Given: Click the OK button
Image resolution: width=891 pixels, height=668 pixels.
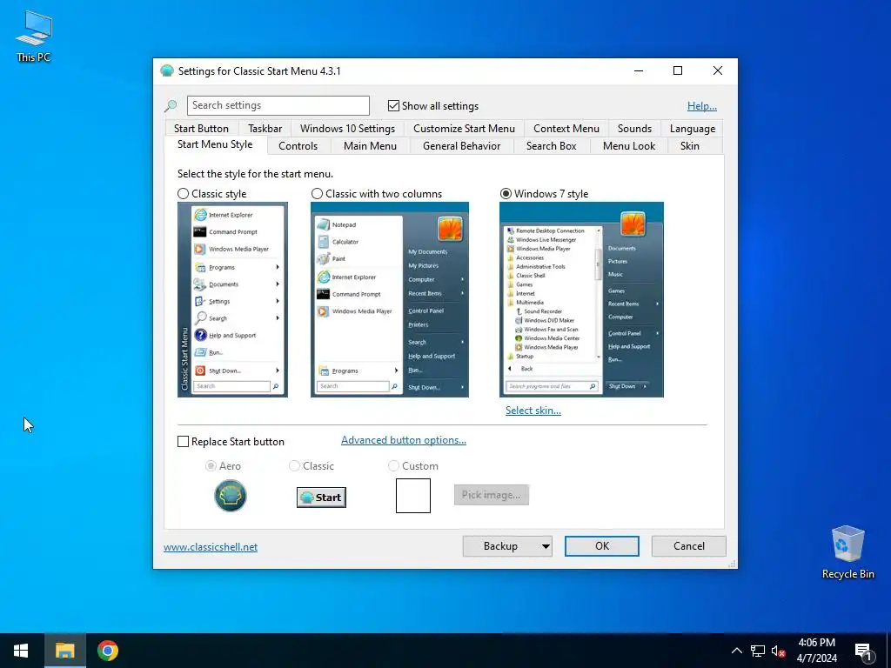Looking at the screenshot, I should pyautogui.click(x=602, y=546).
